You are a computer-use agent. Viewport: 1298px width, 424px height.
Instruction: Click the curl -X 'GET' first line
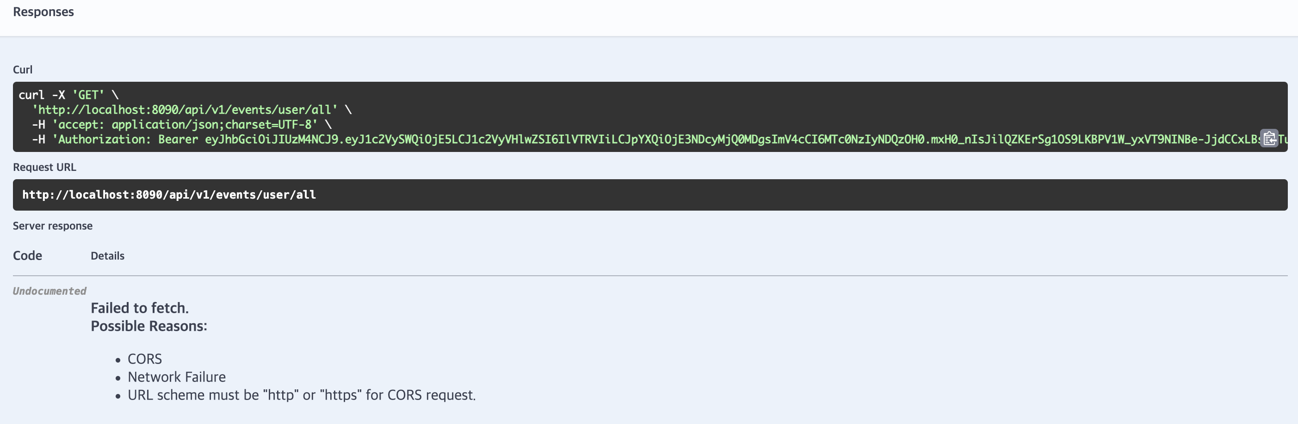pyautogui.click(x=68, y=95)
